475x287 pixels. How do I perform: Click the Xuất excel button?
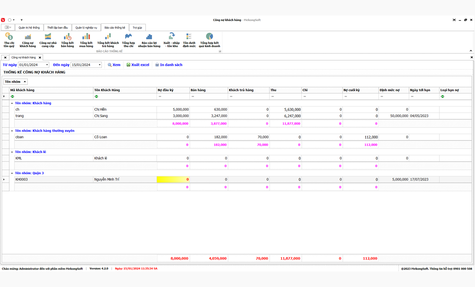(x=137, y=65)
